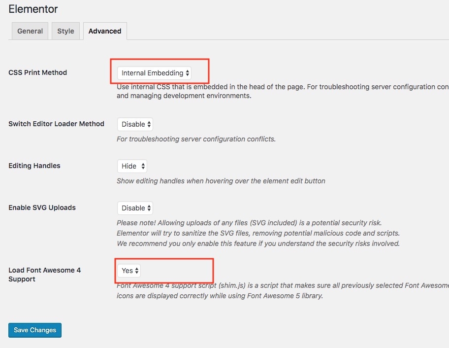Click the Load Font Awesome 4 Support label
This screenshot has width=449, height=348.
click(x=44, y=275)
